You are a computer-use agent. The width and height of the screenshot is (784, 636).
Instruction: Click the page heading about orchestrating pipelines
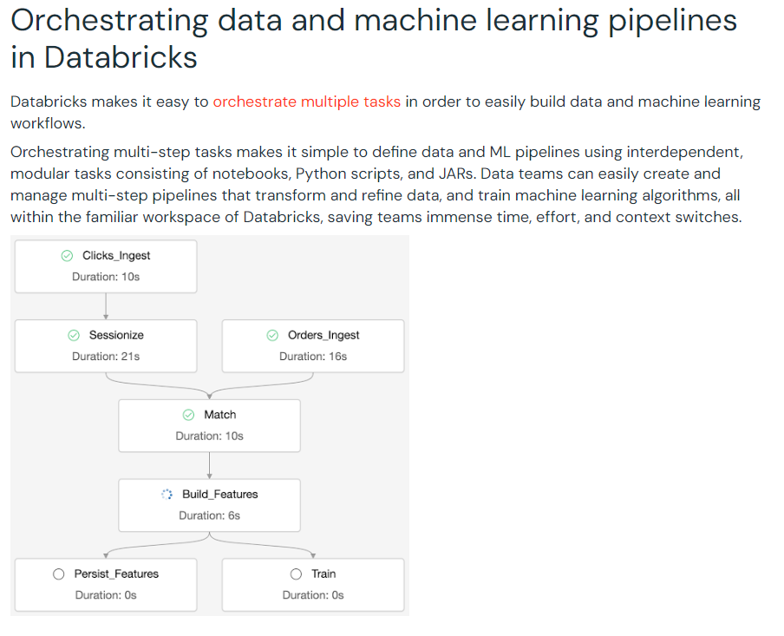tap(374, 38)
